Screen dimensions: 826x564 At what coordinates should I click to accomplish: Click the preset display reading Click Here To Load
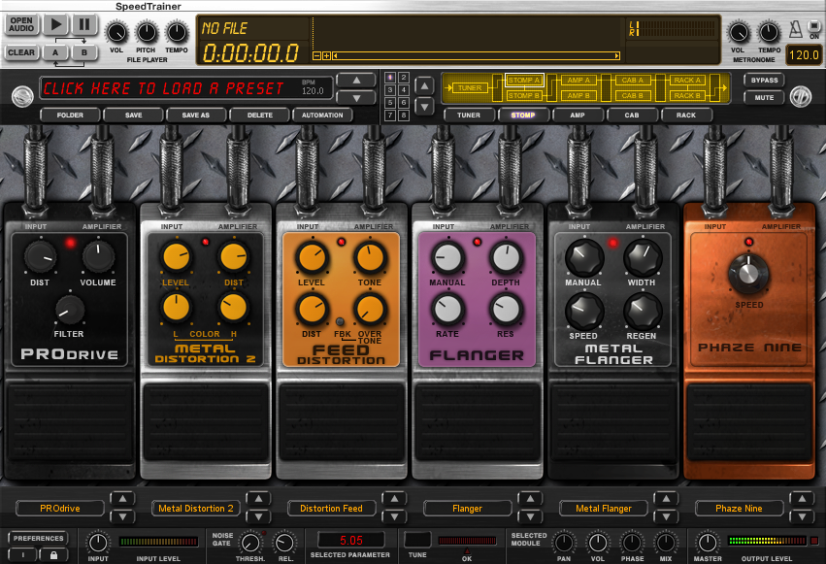click(184, 88)
